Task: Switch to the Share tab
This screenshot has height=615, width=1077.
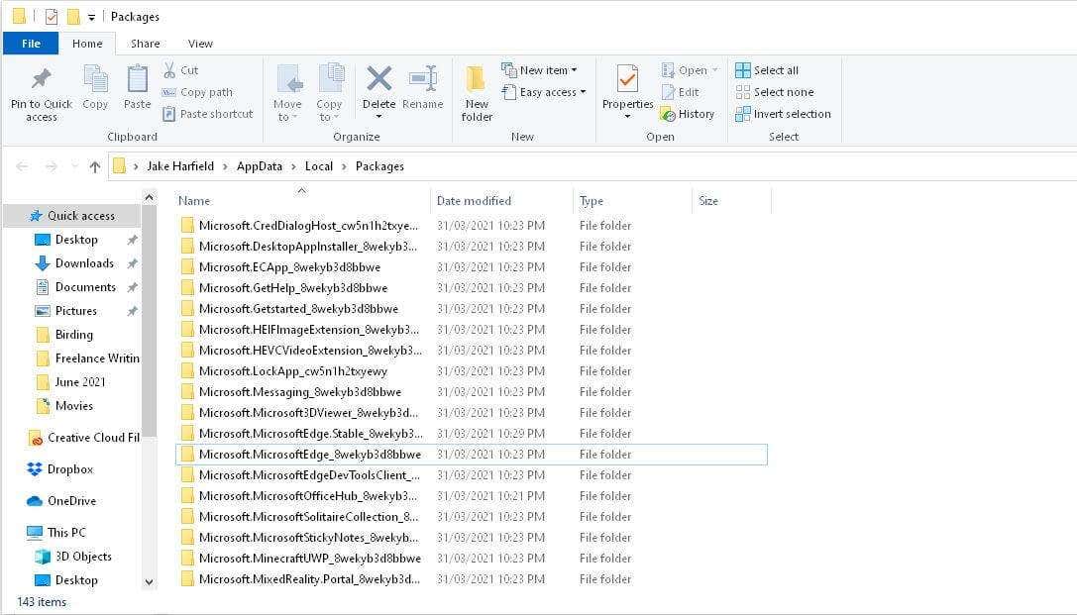Action: [145, 44]
